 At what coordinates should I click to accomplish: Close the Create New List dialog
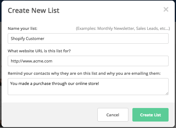coord(166,9)
